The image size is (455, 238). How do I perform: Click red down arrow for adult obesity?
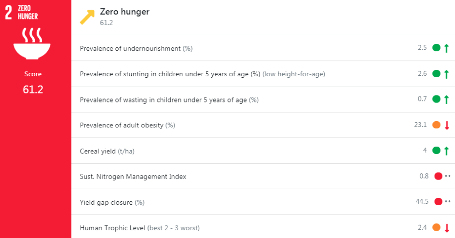tap(447, 126)
